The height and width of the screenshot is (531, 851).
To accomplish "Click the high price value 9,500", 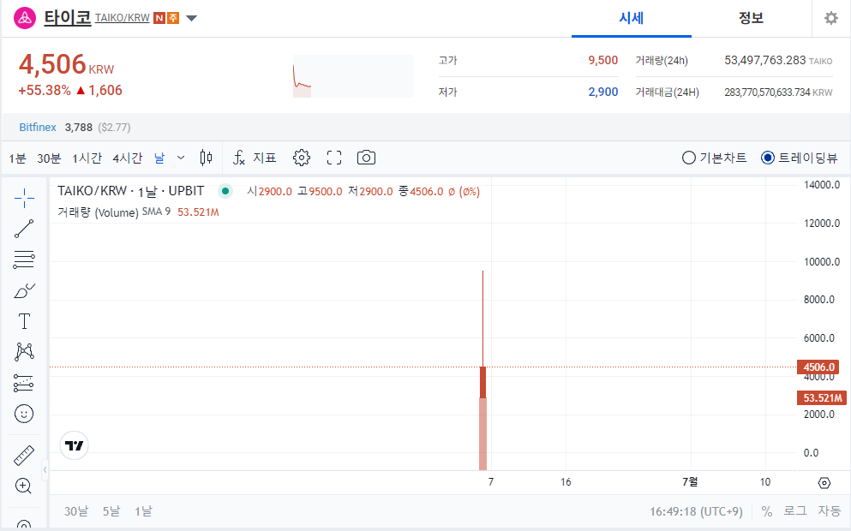I will pos(603,60).
